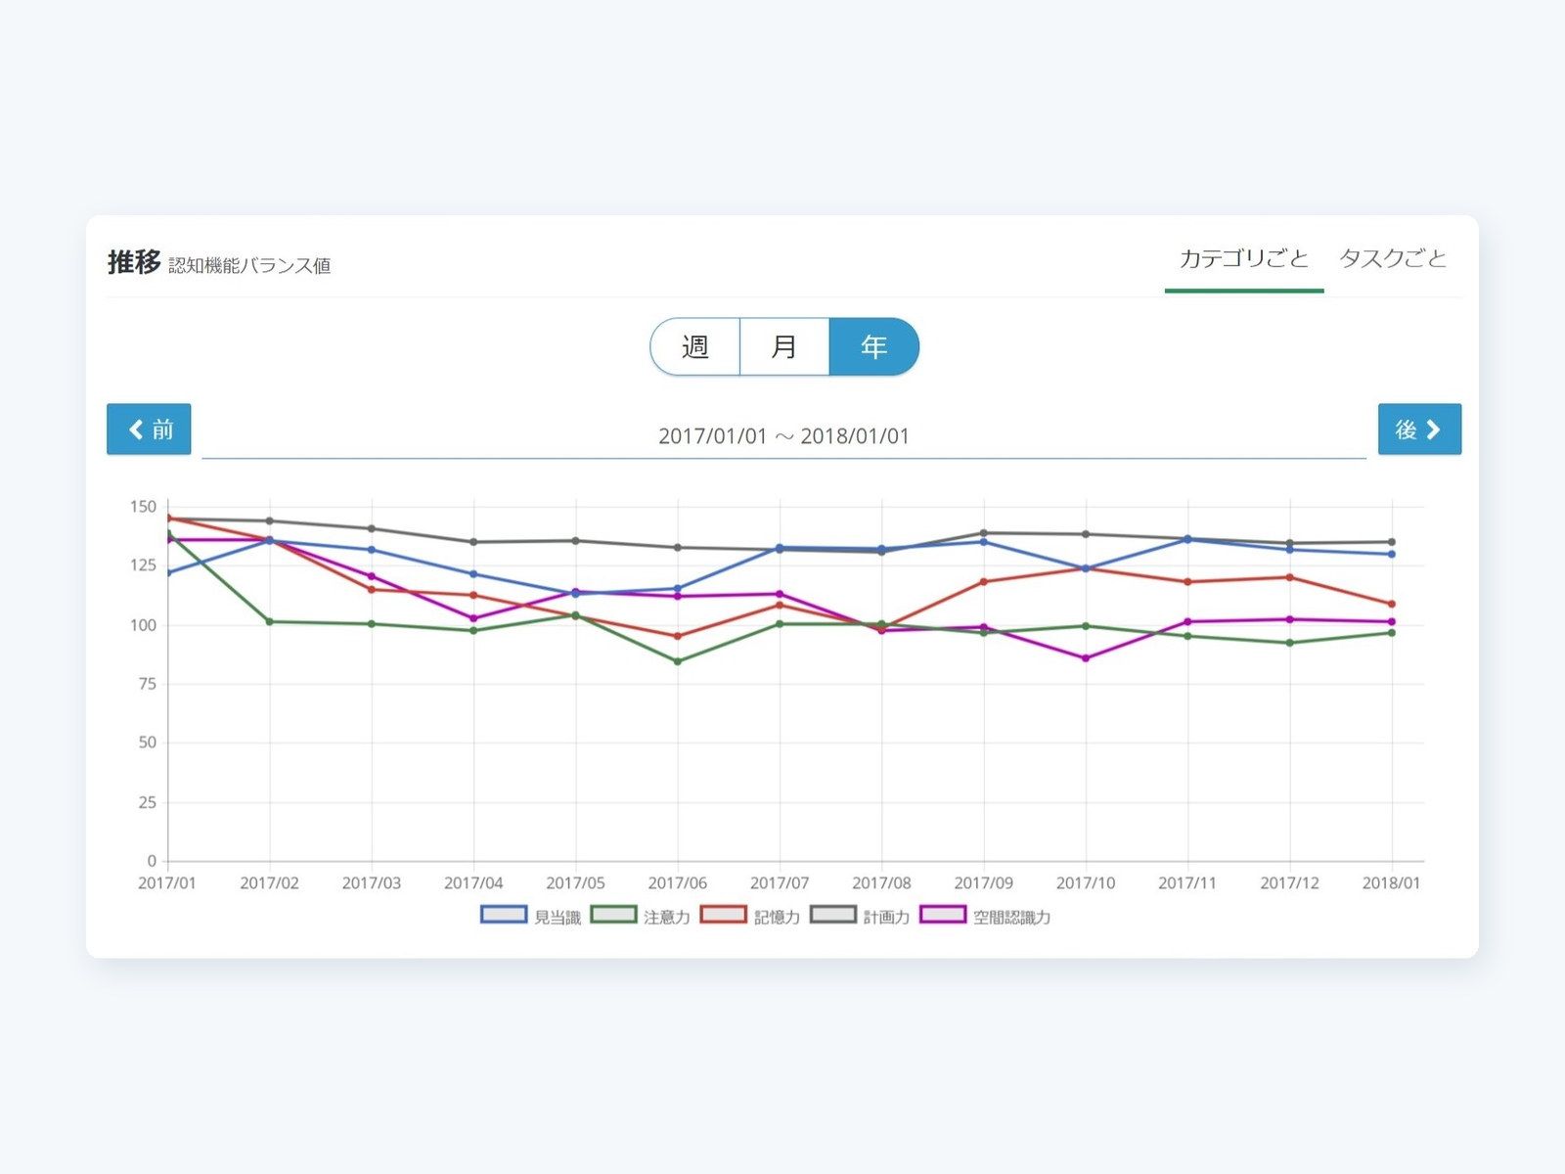Image resolution: width=1565 pixels, height=1174 pixels.
Task: Click the 計画力 data point at 2017/09
Action: tap(984, 533)
